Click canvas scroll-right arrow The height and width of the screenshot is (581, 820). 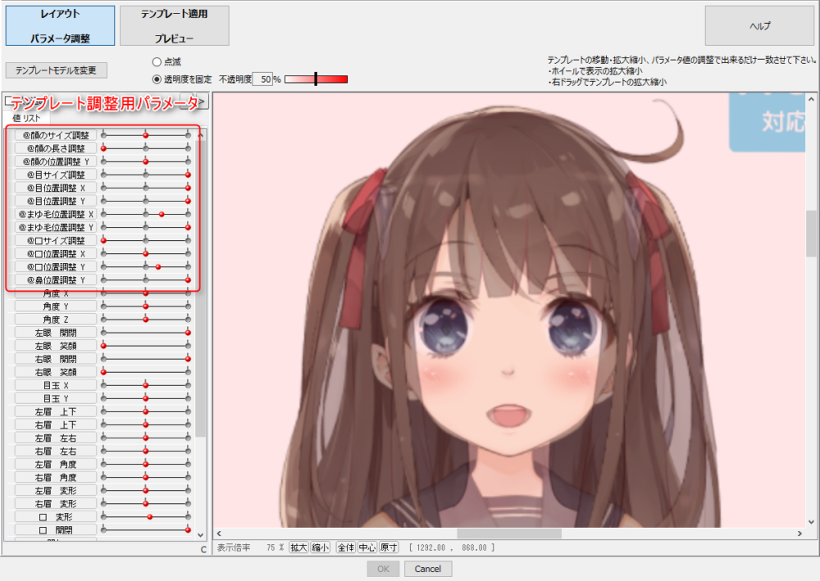799,533
